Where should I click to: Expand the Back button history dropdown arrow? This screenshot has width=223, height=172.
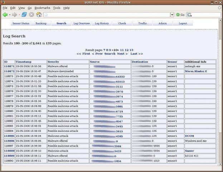point(9,15)
